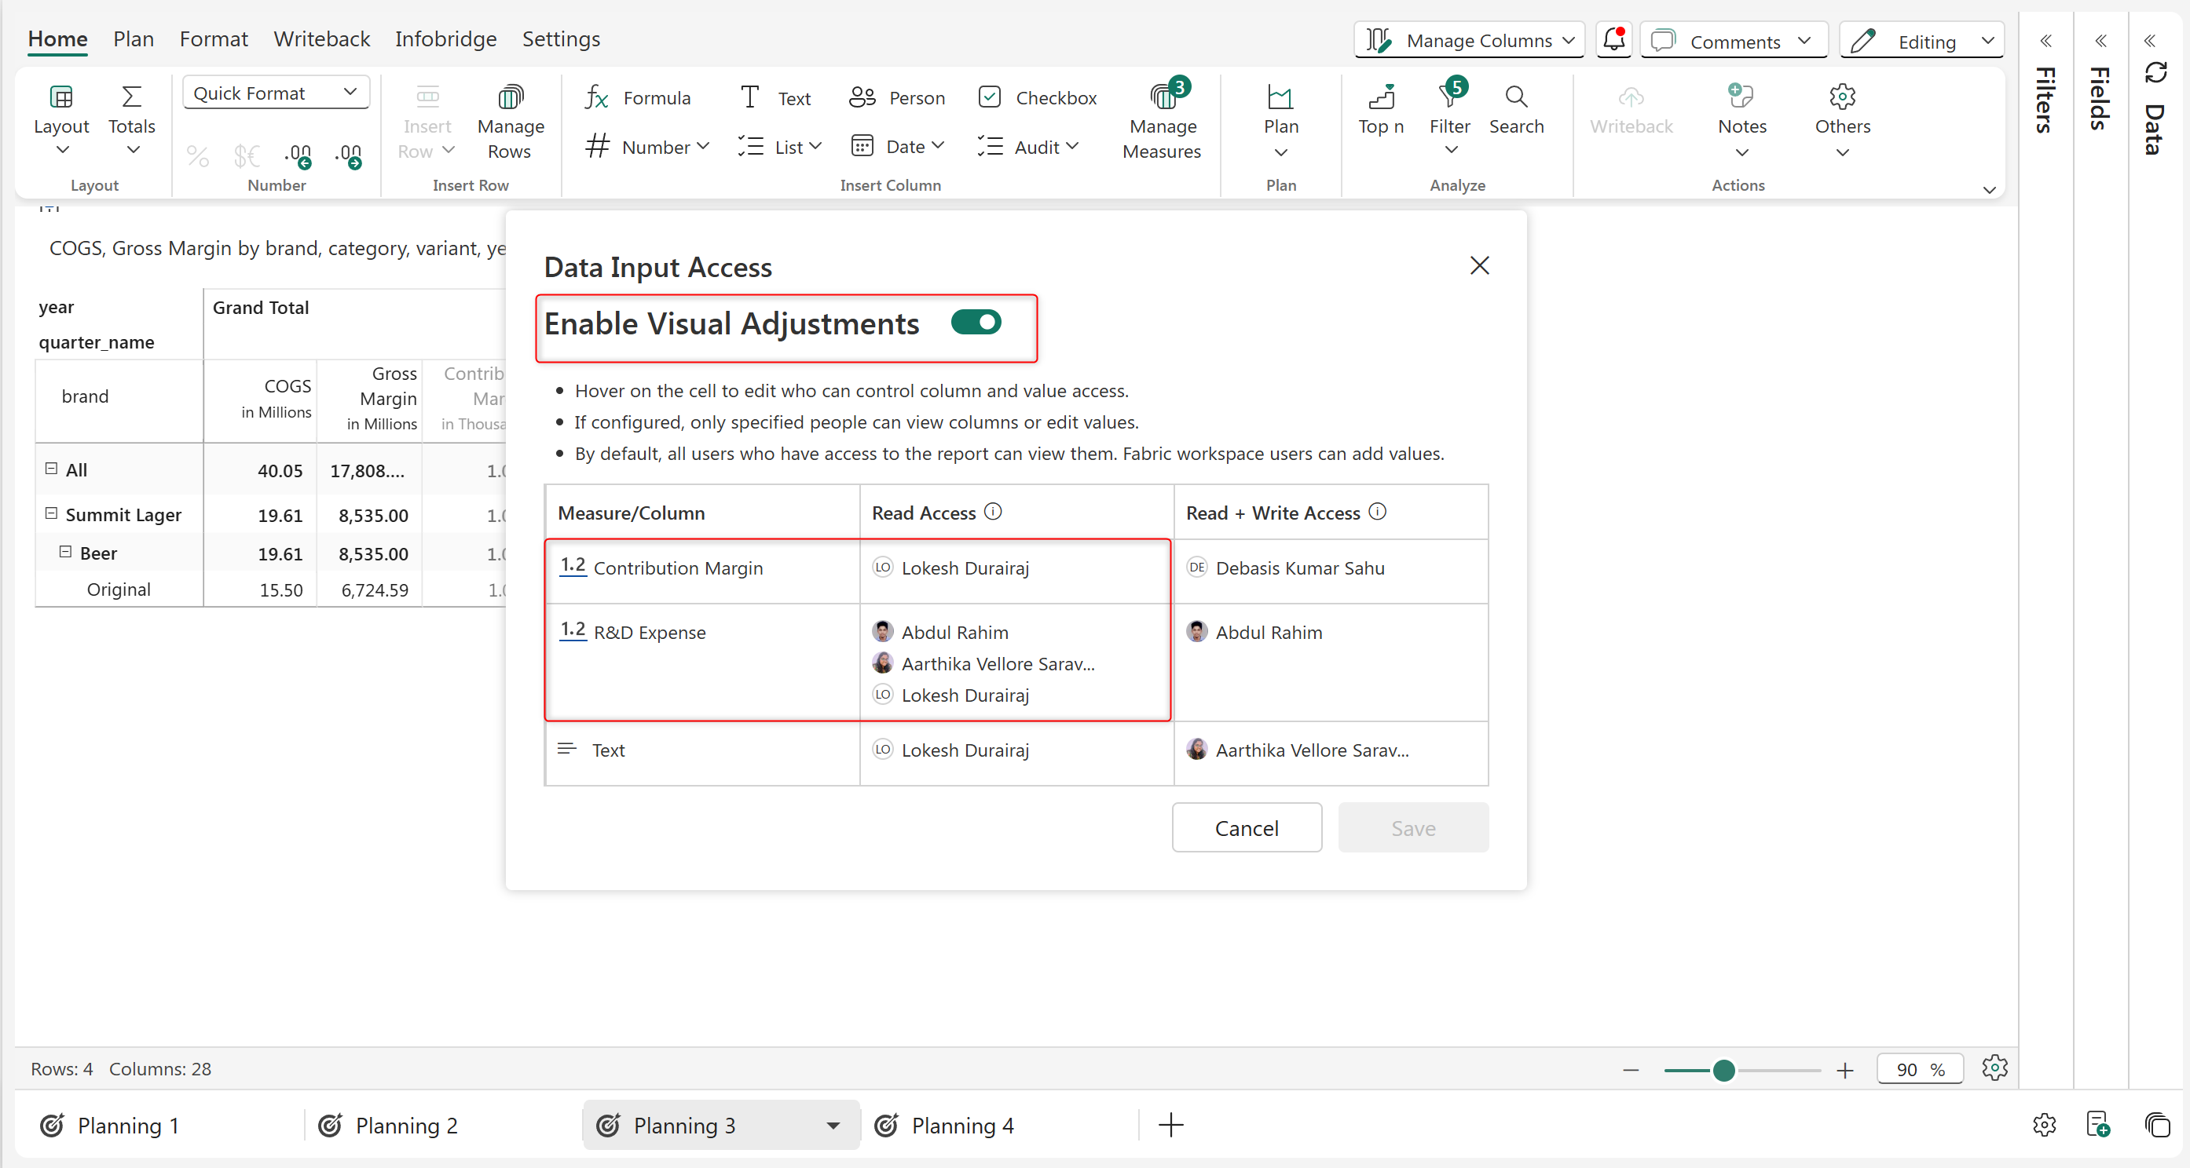Click the Search magnifier icon
2190x1168 pixels.
point(1516,97)
